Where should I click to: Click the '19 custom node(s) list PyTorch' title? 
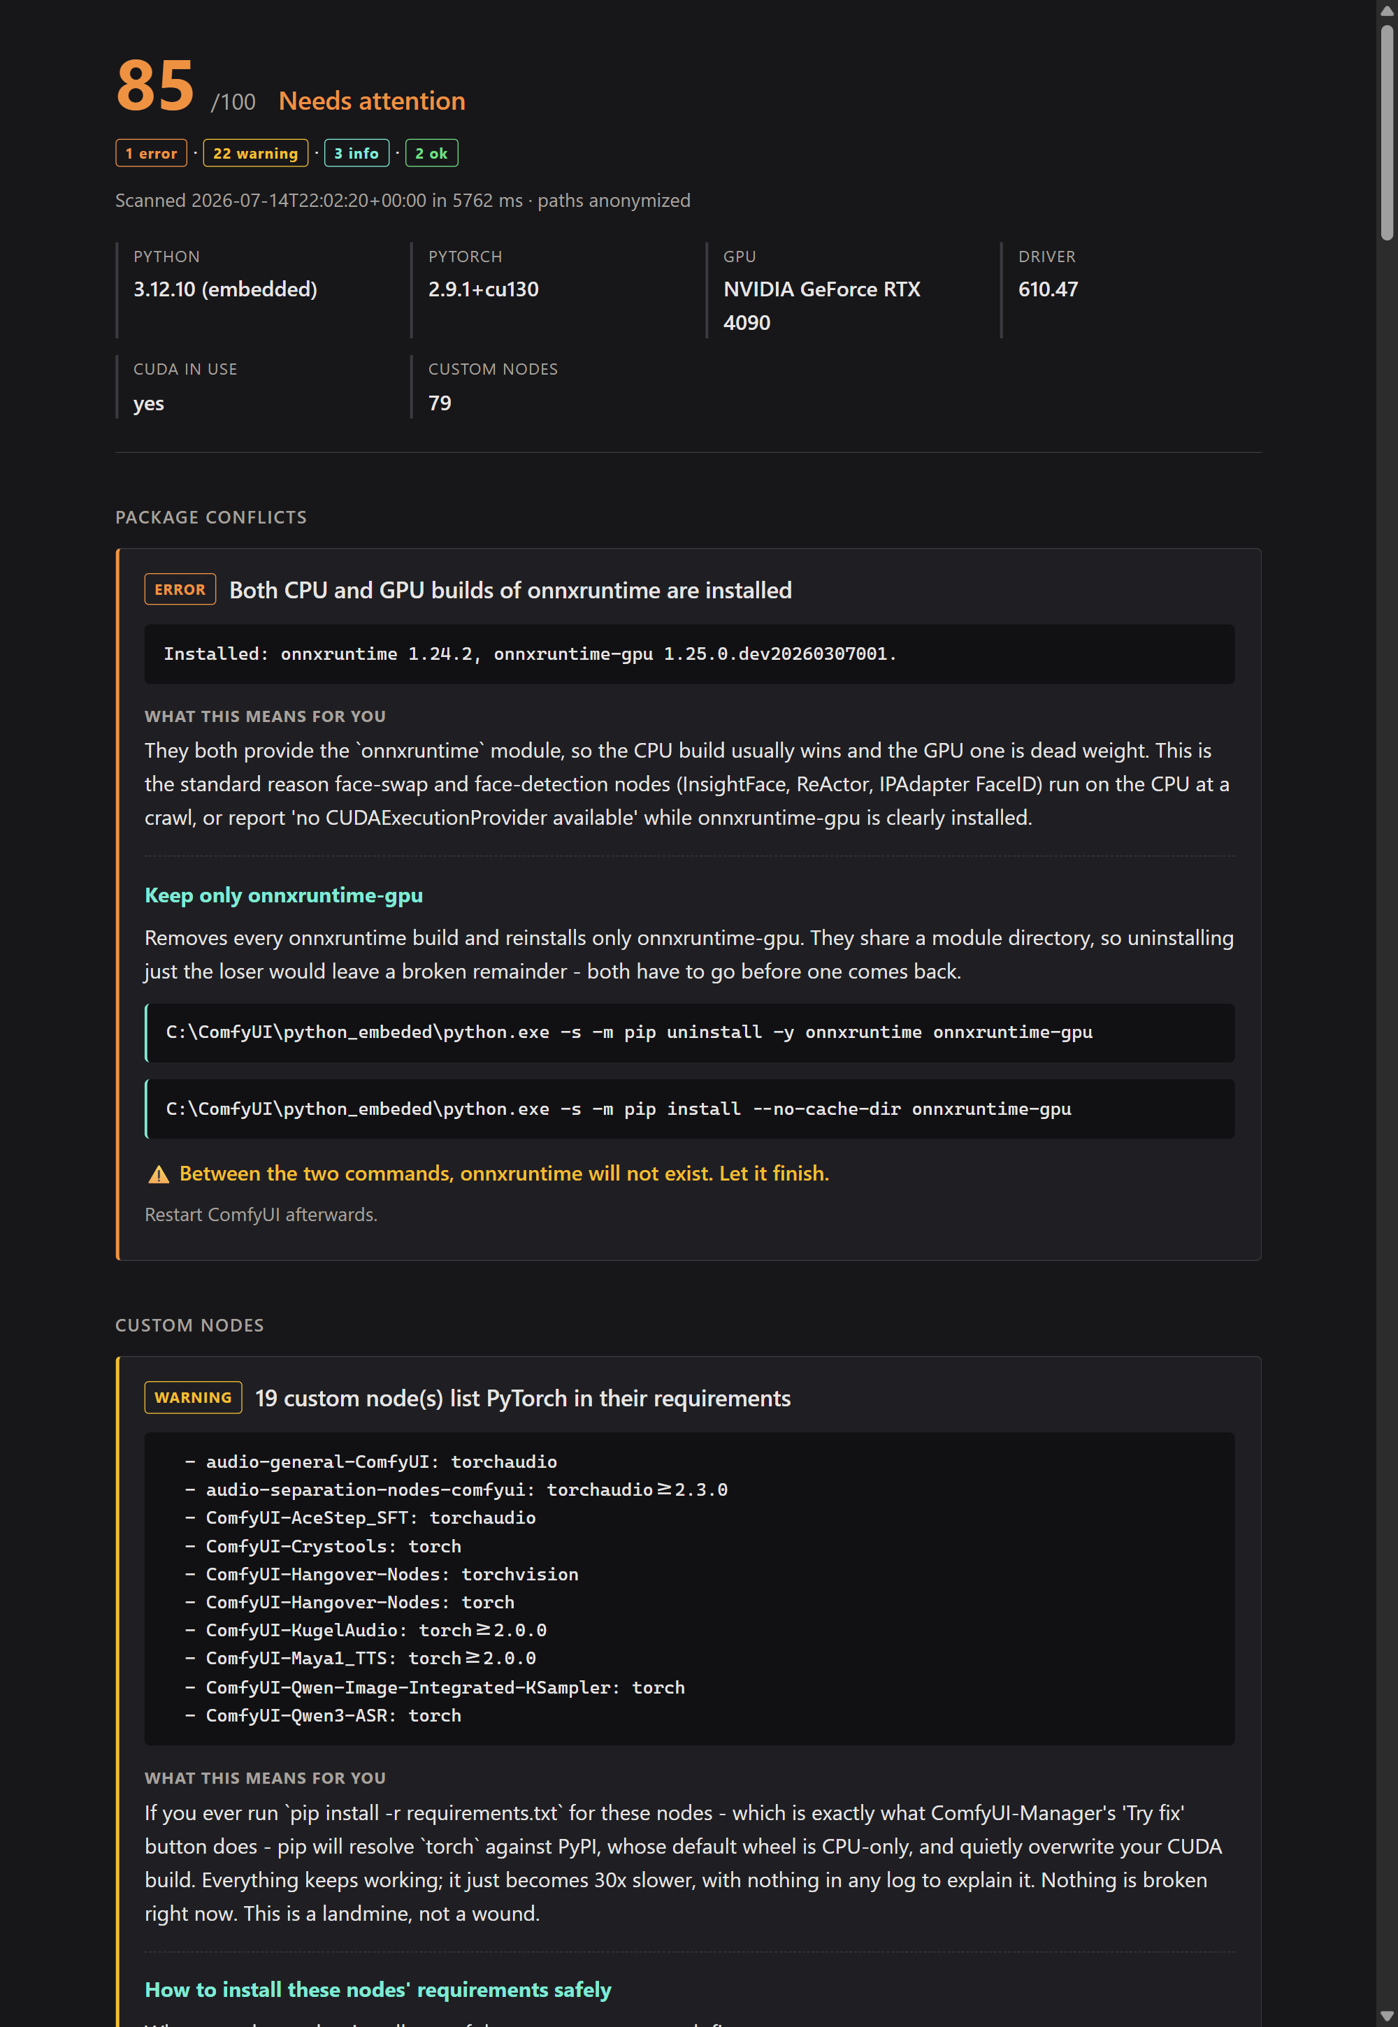[x=523, y=1398]
